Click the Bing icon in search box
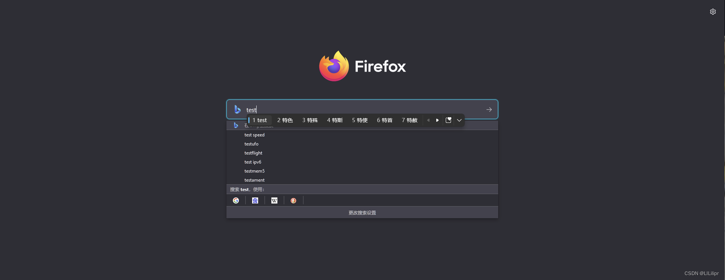The image size is (725, 280). 237,109
